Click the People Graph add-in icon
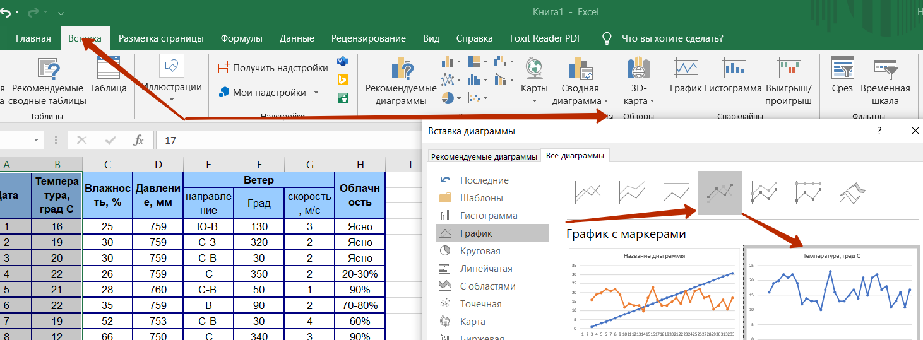 click(x=343, y=98)
